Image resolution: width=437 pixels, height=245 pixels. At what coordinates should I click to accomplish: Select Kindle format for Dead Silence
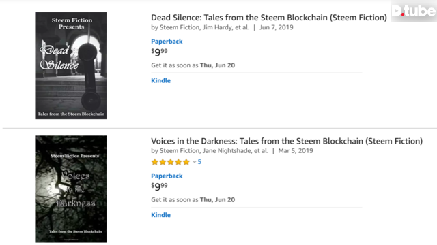[x=161, y=80]
